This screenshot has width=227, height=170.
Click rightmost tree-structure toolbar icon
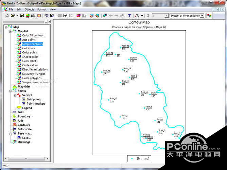coord(209,16)
